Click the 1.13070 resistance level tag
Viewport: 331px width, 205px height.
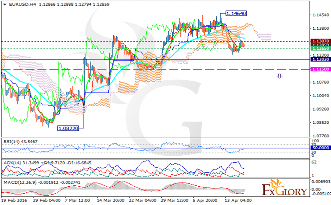[x=321, y=41]
